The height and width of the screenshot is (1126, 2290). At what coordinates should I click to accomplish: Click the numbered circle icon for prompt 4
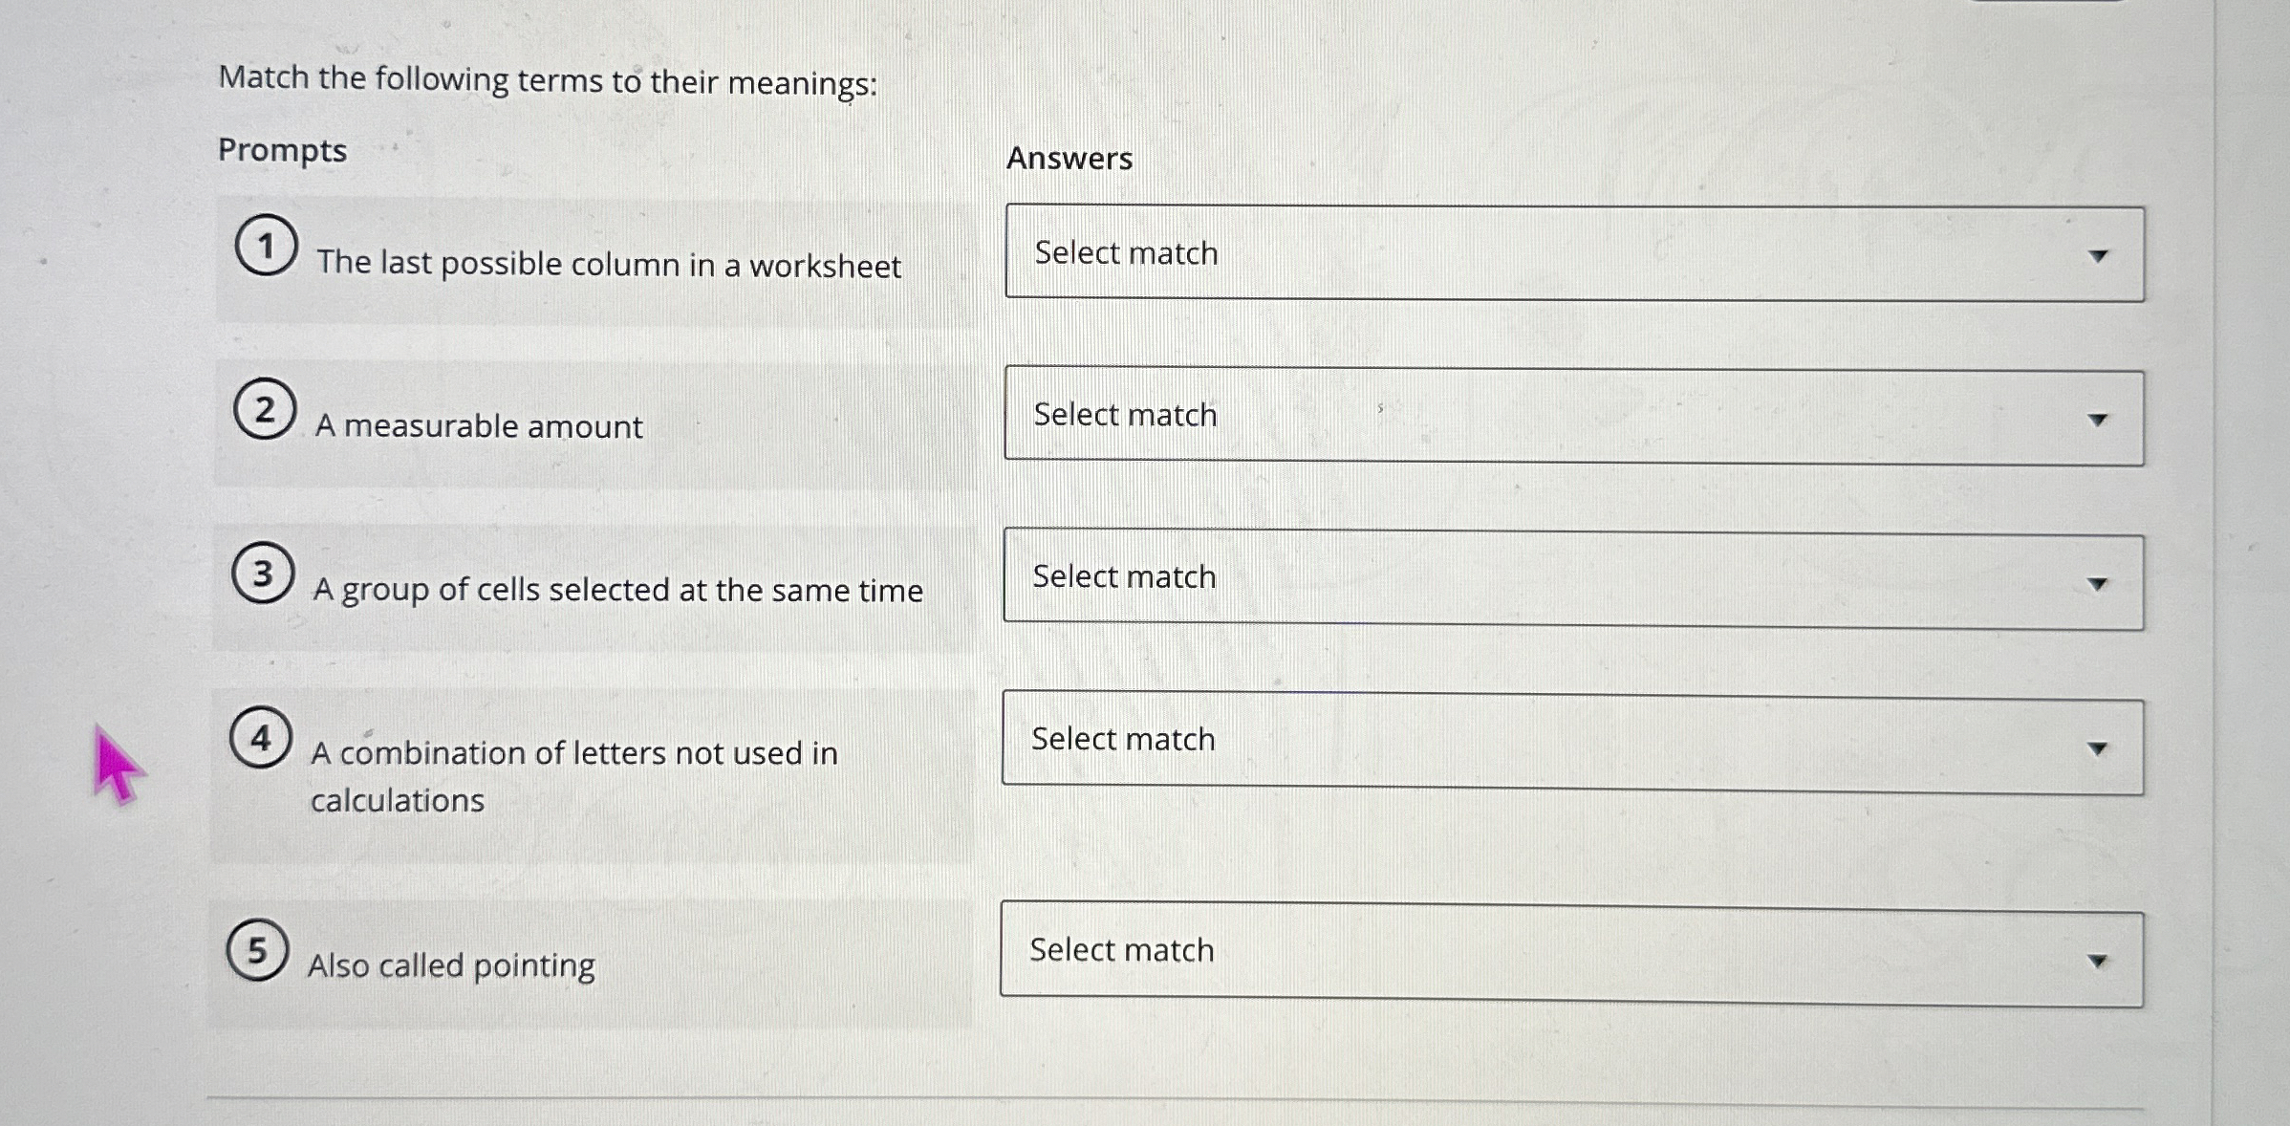(x=260, y=736)
